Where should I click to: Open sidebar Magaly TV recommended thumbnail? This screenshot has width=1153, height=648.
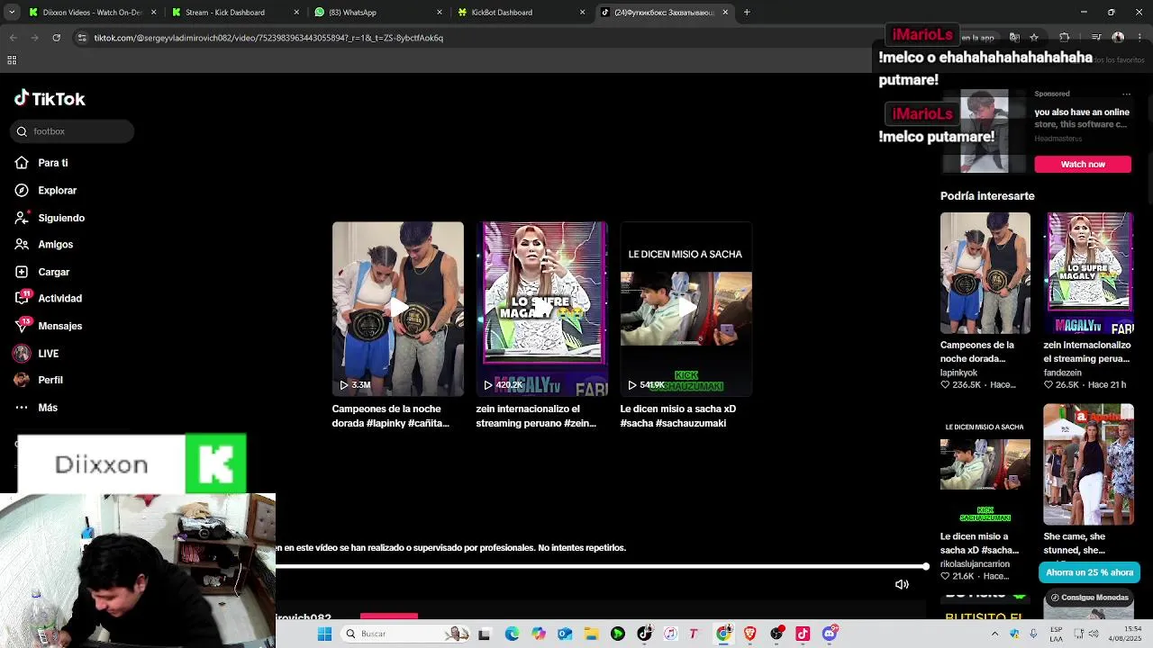point(1088,273)
